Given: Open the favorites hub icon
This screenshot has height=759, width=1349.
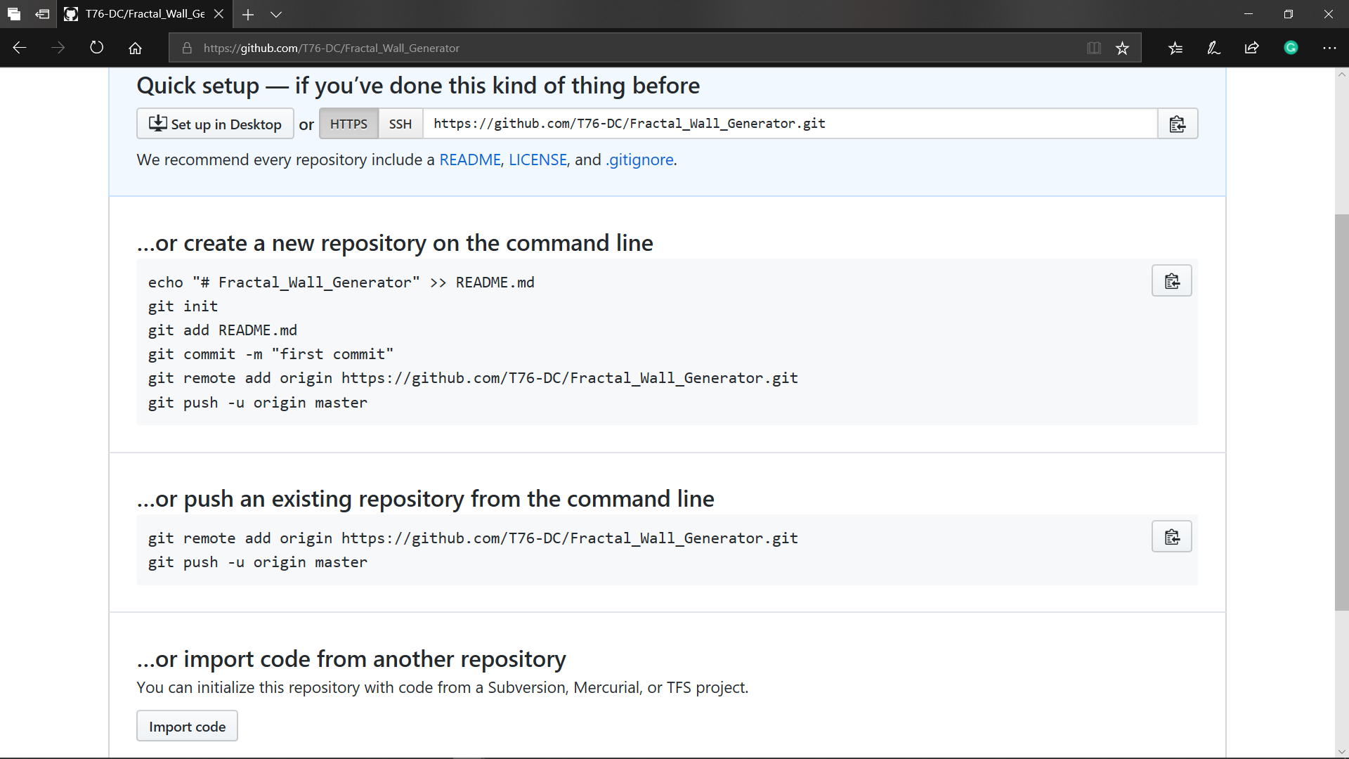Looking at the screenshot, I should [x=1175, y=48].
